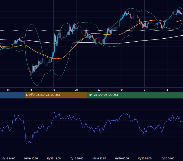The height and width of the screenshot is (161, 183).
Task: Select the 20 hour axis label
Action: click(x=76, y=90)
